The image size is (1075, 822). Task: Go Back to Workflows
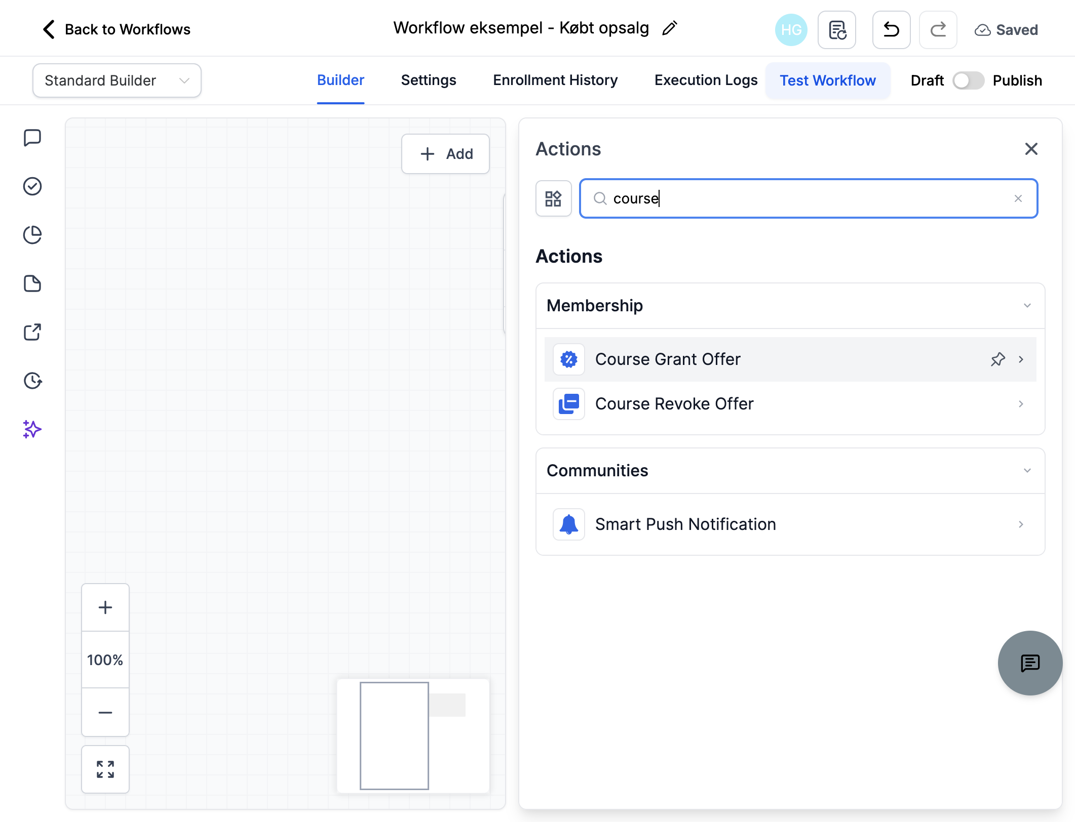(117, 29)
